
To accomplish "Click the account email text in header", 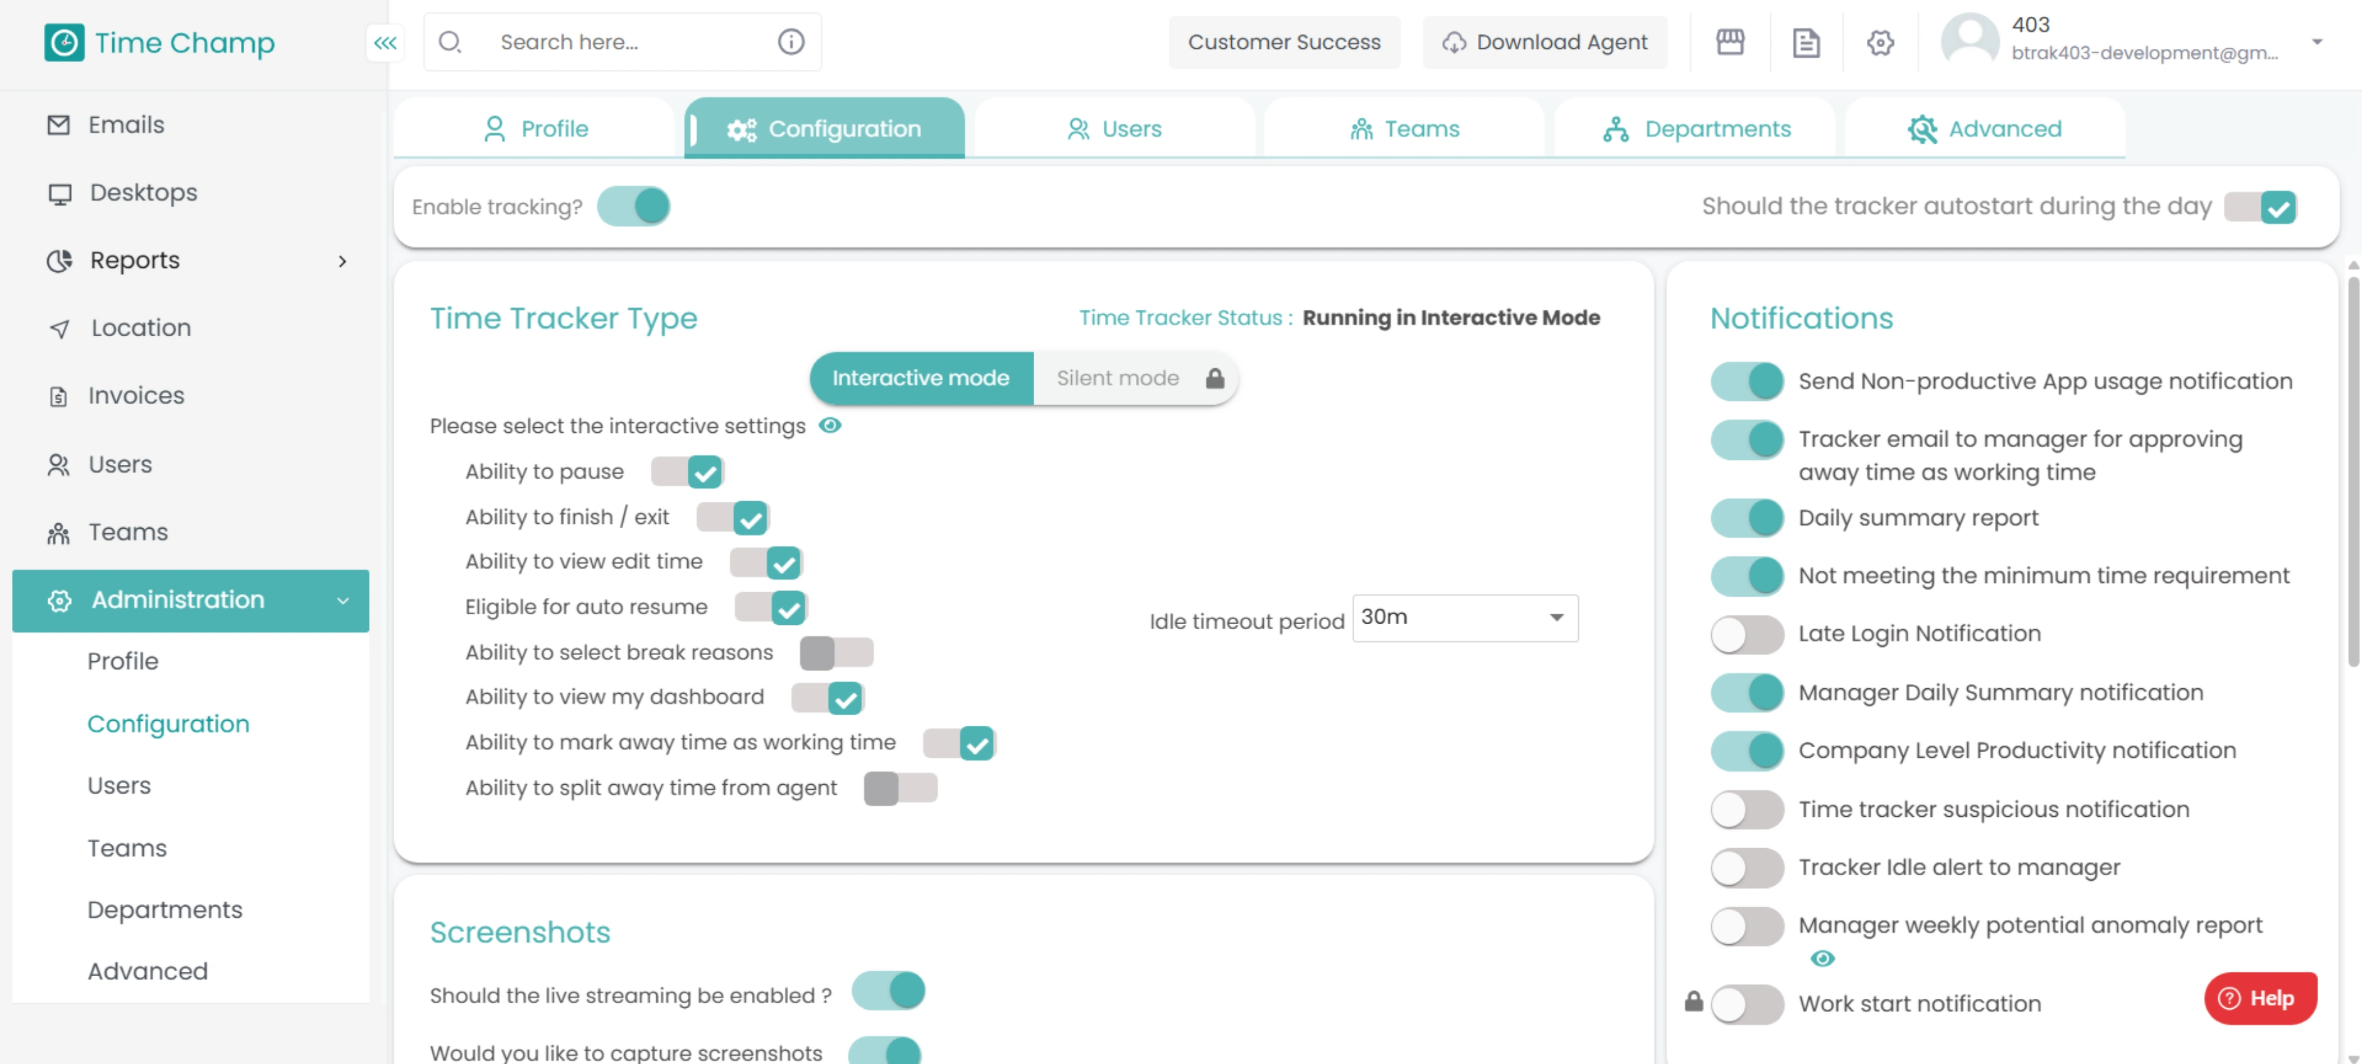I will pyautogui.click(x=2144, y=53).
